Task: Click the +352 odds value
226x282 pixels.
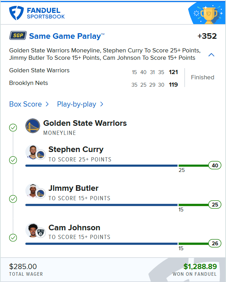Action: coord(207,36)
